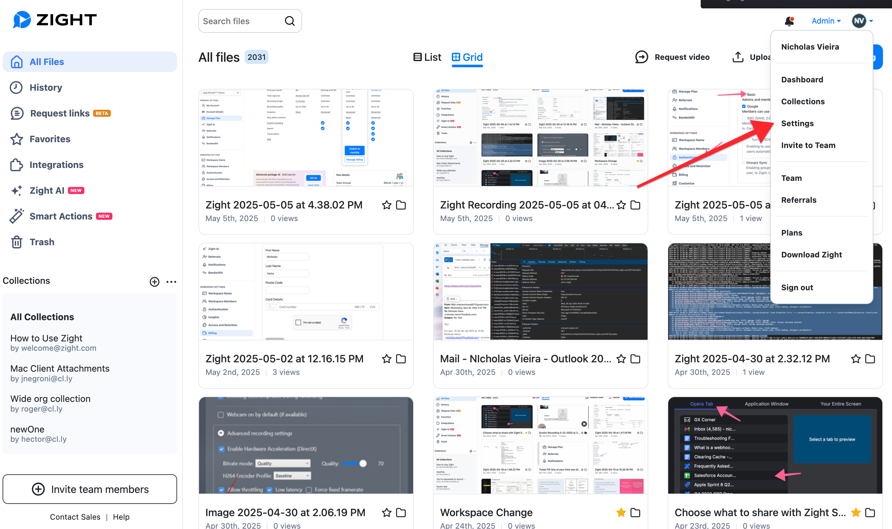Open Zight 2025-05-02 at 12.16.15 PM title
This screenshot has width=892, height=529.
pyautogui.click(x=284, y=358)
